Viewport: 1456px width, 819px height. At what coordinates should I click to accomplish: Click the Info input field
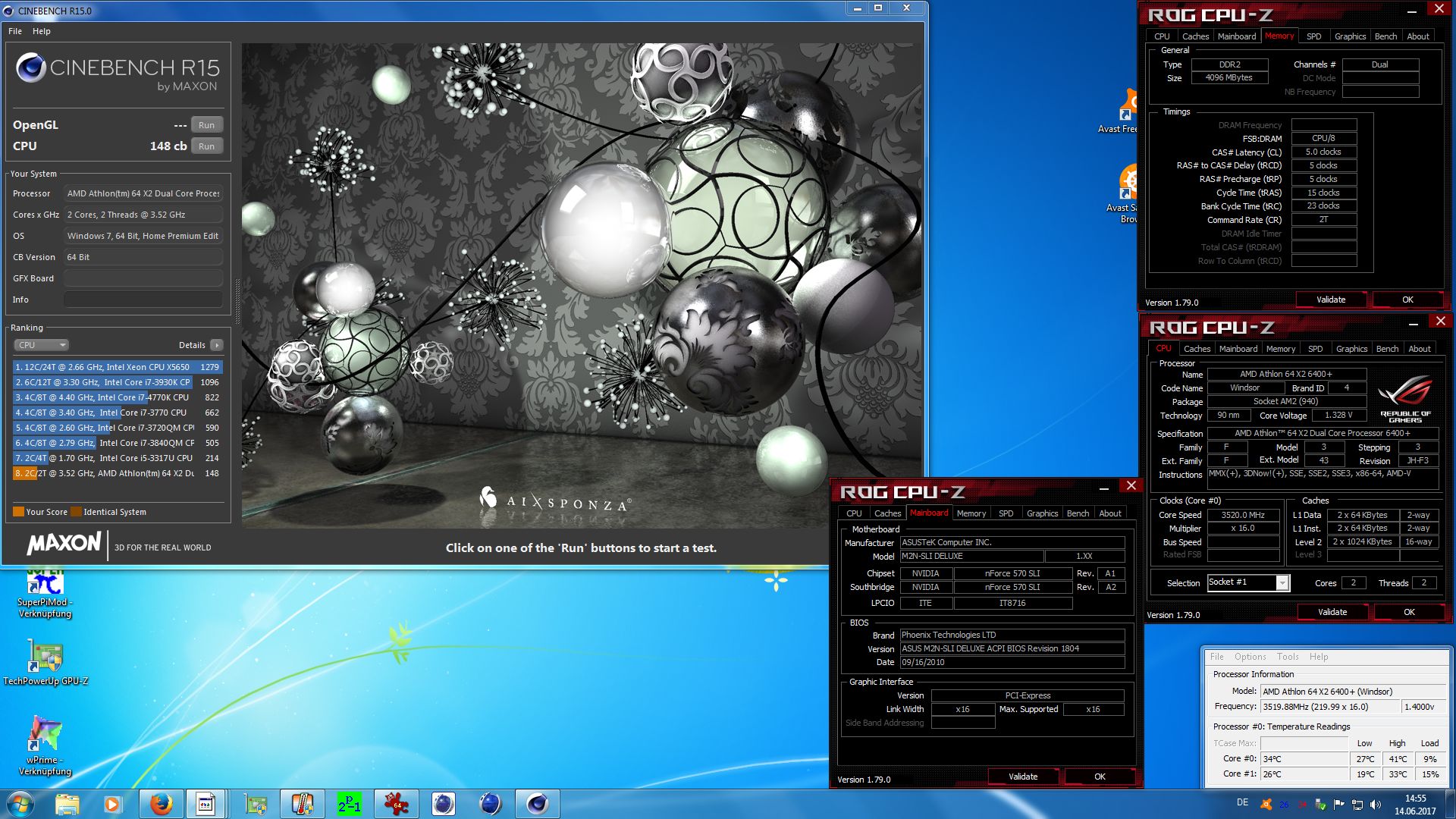tap(143, 300)
